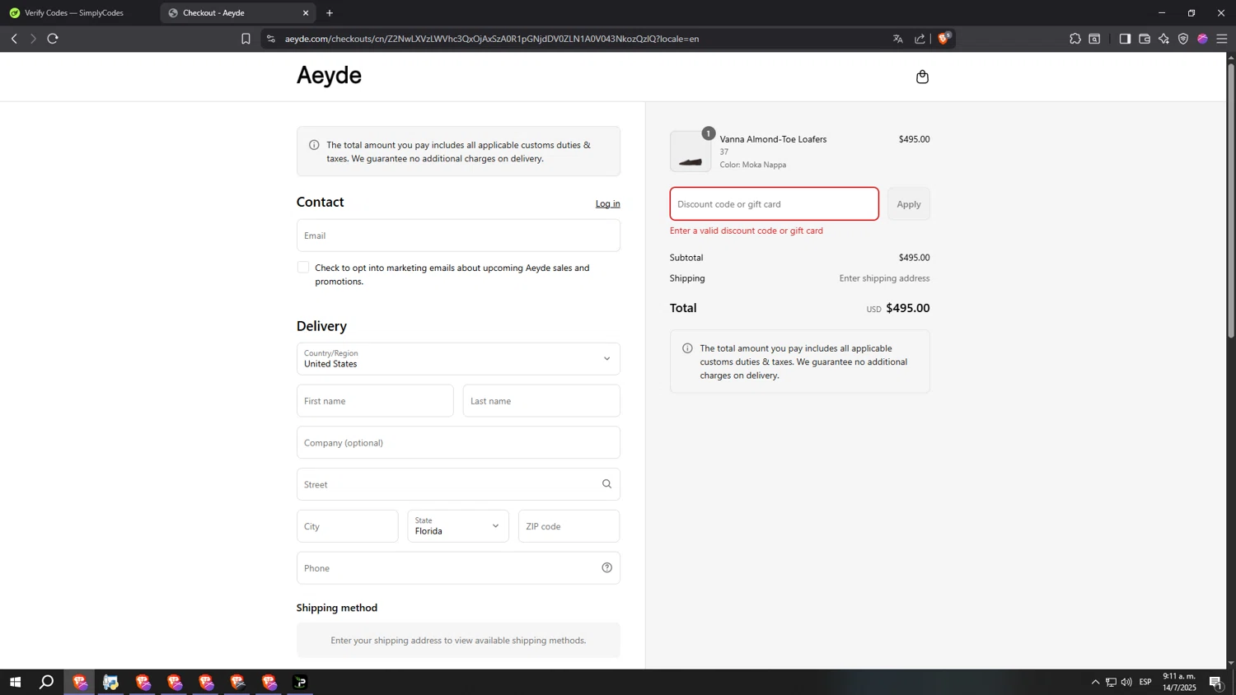
Task: Open the volume control in system tray
Action: [x=1126, y=682]
